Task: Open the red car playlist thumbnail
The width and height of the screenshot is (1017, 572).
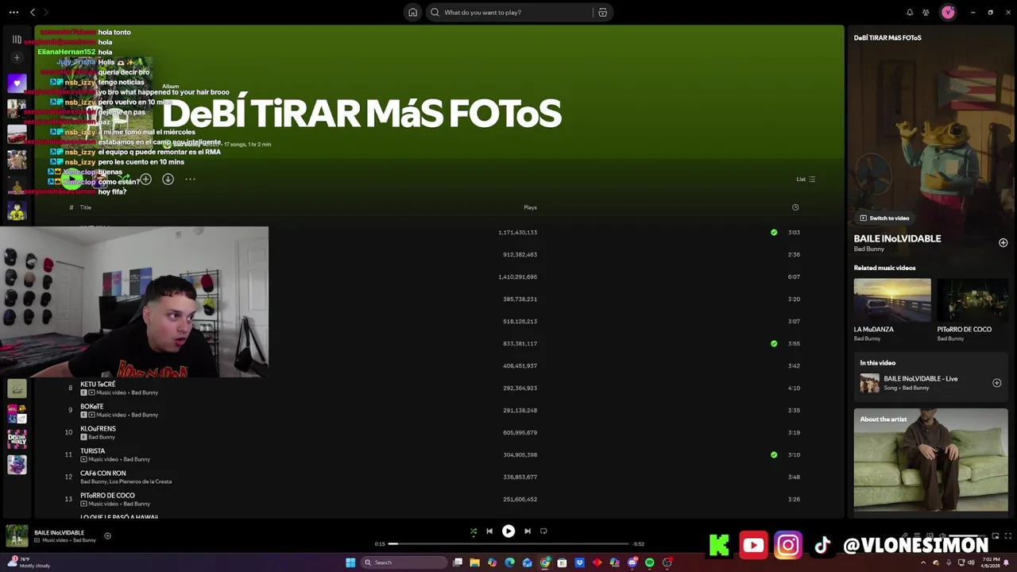Action: click(x=17, y=134)
